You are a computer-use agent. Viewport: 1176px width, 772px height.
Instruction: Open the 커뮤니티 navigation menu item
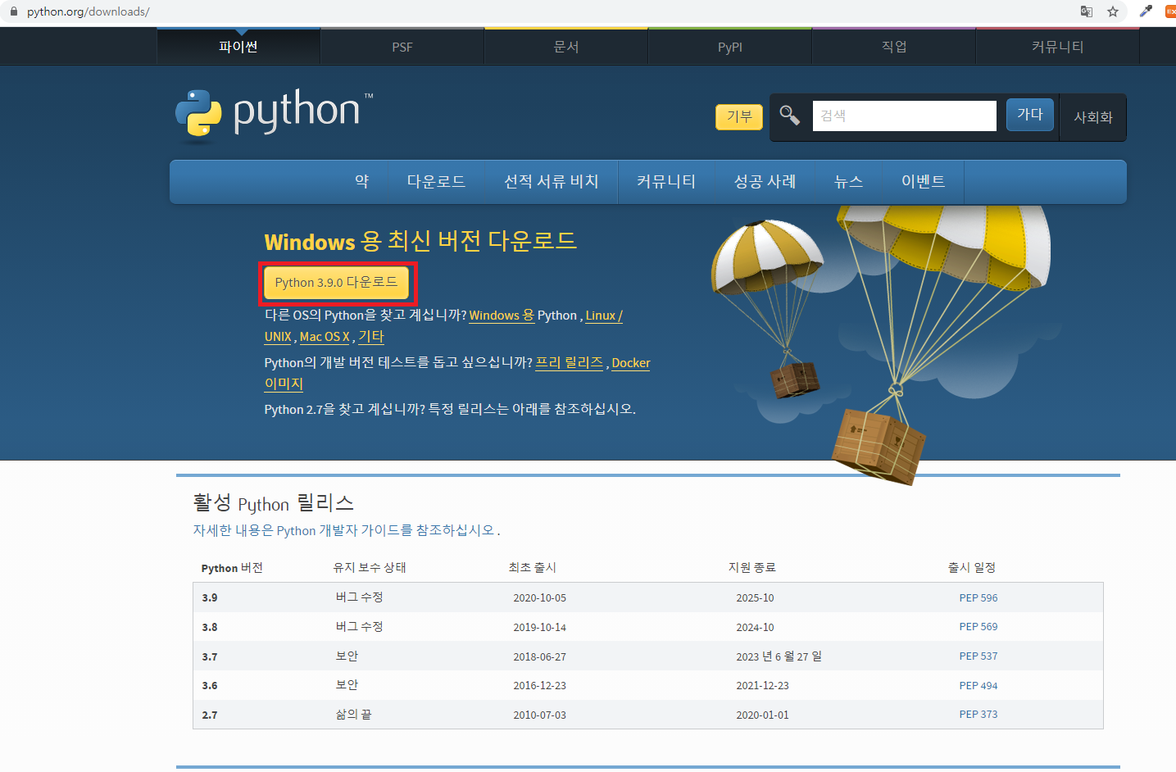[666, 181]
